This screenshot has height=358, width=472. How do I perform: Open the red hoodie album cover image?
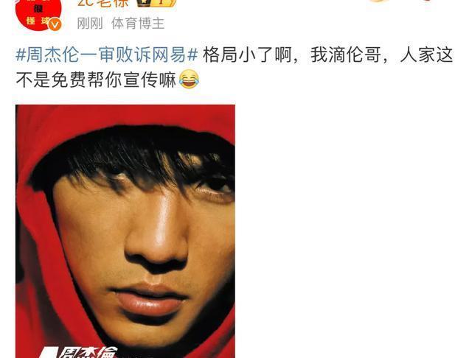[x=125, y=231]
